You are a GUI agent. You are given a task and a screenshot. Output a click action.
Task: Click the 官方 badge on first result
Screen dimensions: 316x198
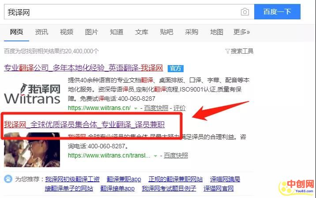tap(175, 68)
